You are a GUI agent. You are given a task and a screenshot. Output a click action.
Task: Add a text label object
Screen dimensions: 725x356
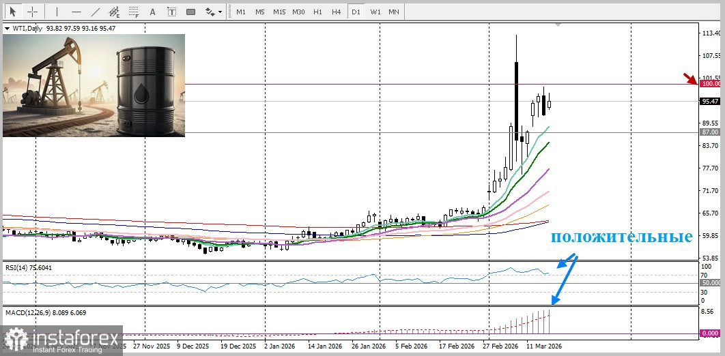click(x=171, y=12)
